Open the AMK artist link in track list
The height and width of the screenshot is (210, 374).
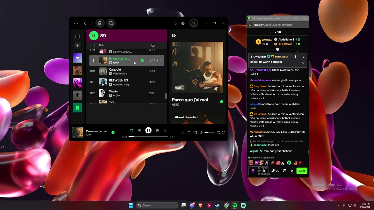pos(116,63)
